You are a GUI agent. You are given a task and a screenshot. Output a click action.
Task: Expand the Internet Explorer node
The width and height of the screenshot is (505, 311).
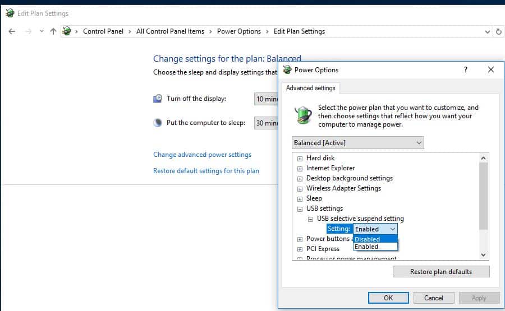pyautogui.click(x=300, y=169)
